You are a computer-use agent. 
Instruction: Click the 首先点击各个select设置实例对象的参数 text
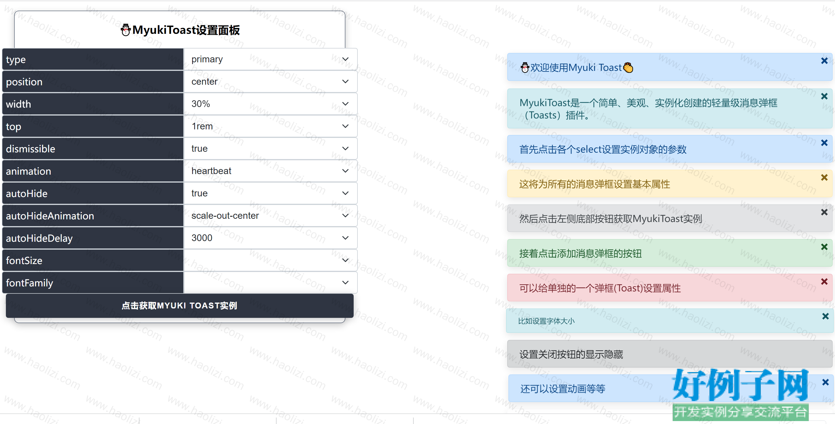[x=603, y=150]
